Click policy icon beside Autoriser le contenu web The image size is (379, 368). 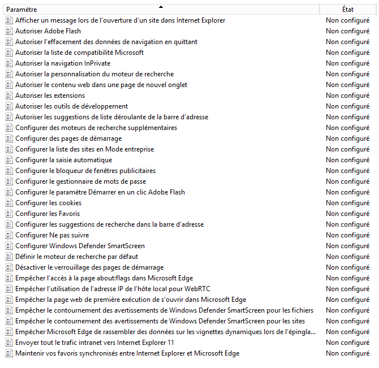9,85
